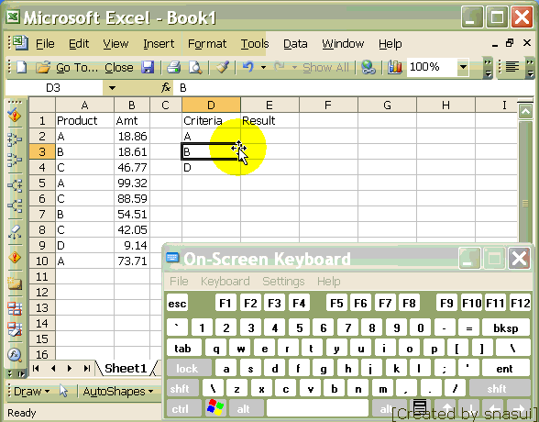Click the ent key on keyboard
The height and width of the screenshot is (422, 539).
point(506,369)
